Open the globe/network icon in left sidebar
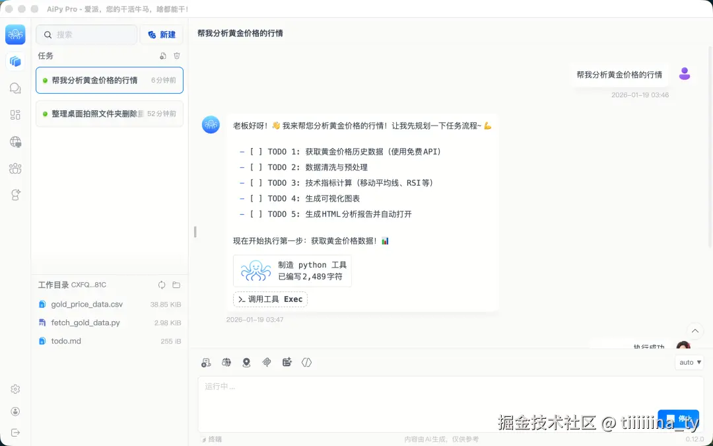The image size is (713, 446). (x=15, y=141)
